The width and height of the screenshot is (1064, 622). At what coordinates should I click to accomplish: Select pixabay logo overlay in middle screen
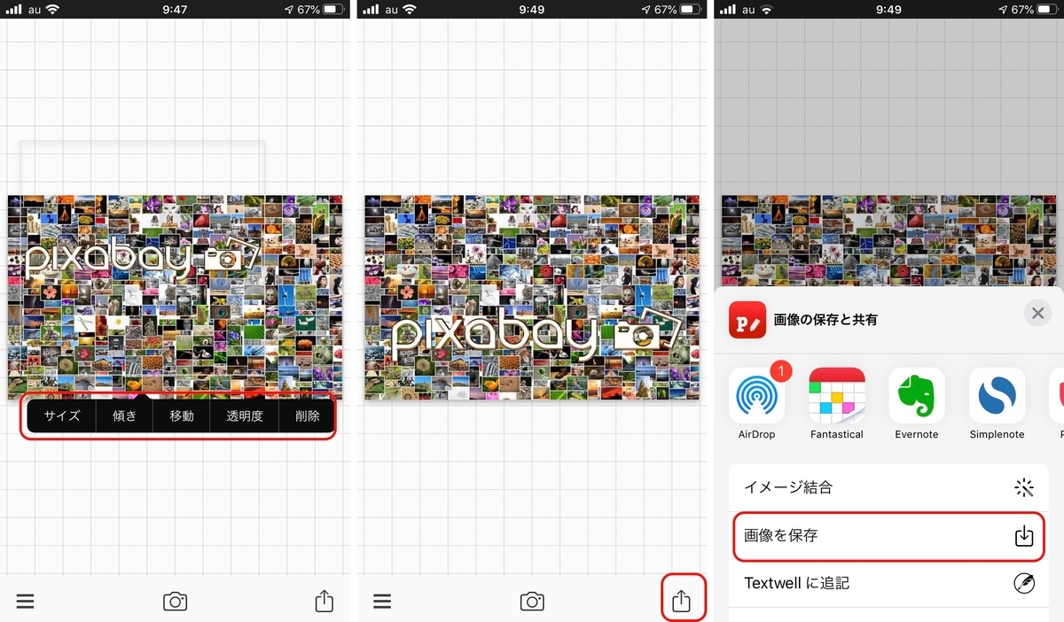coord(536,335)
